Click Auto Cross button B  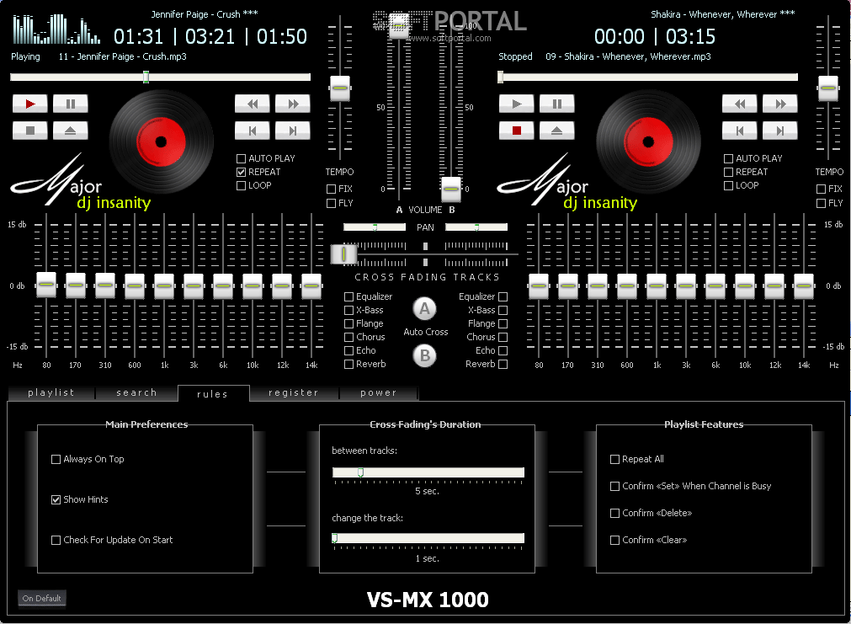[x=425, y=355]
